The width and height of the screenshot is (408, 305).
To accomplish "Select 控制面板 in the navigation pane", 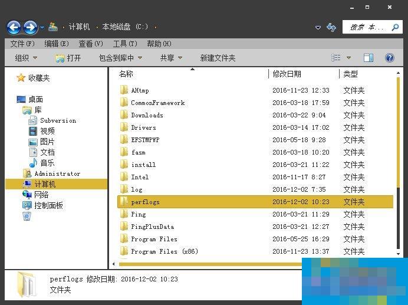I will [x=48, y=205].
